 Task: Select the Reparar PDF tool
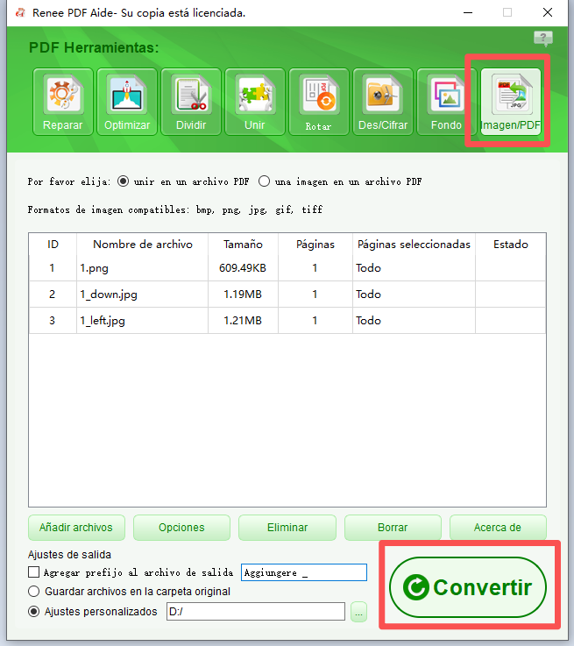tap(62, 102)
